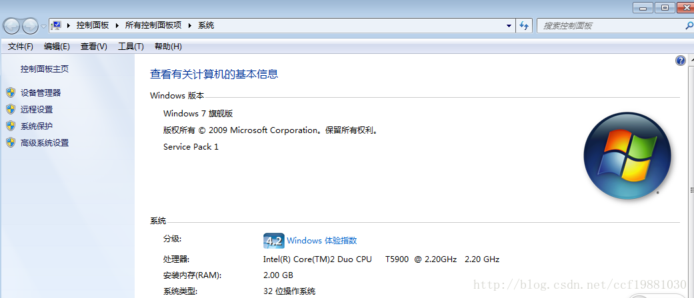The width and height of the screenshot is (694, 298).
Task: Go to 控制面板主页
Action: pos(45,69)
